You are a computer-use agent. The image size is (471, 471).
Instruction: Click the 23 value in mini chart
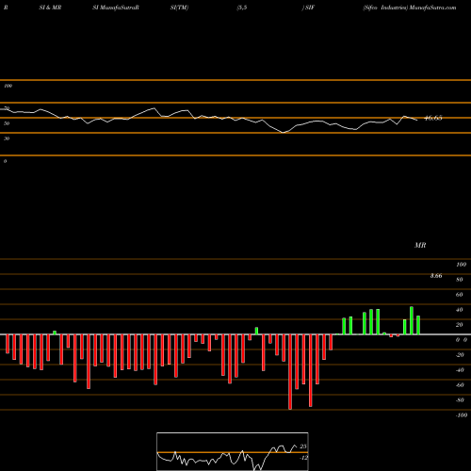click(x=303, y=447)
